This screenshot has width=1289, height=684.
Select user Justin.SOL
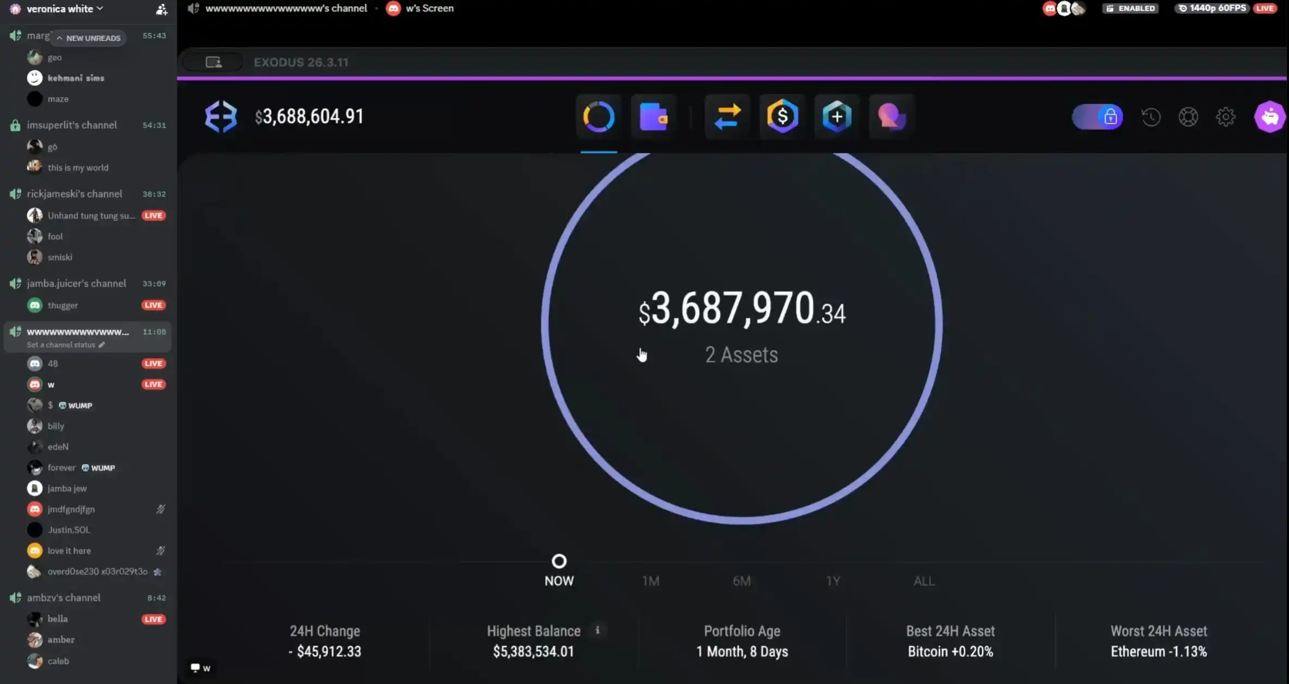(x=69, y=530)
